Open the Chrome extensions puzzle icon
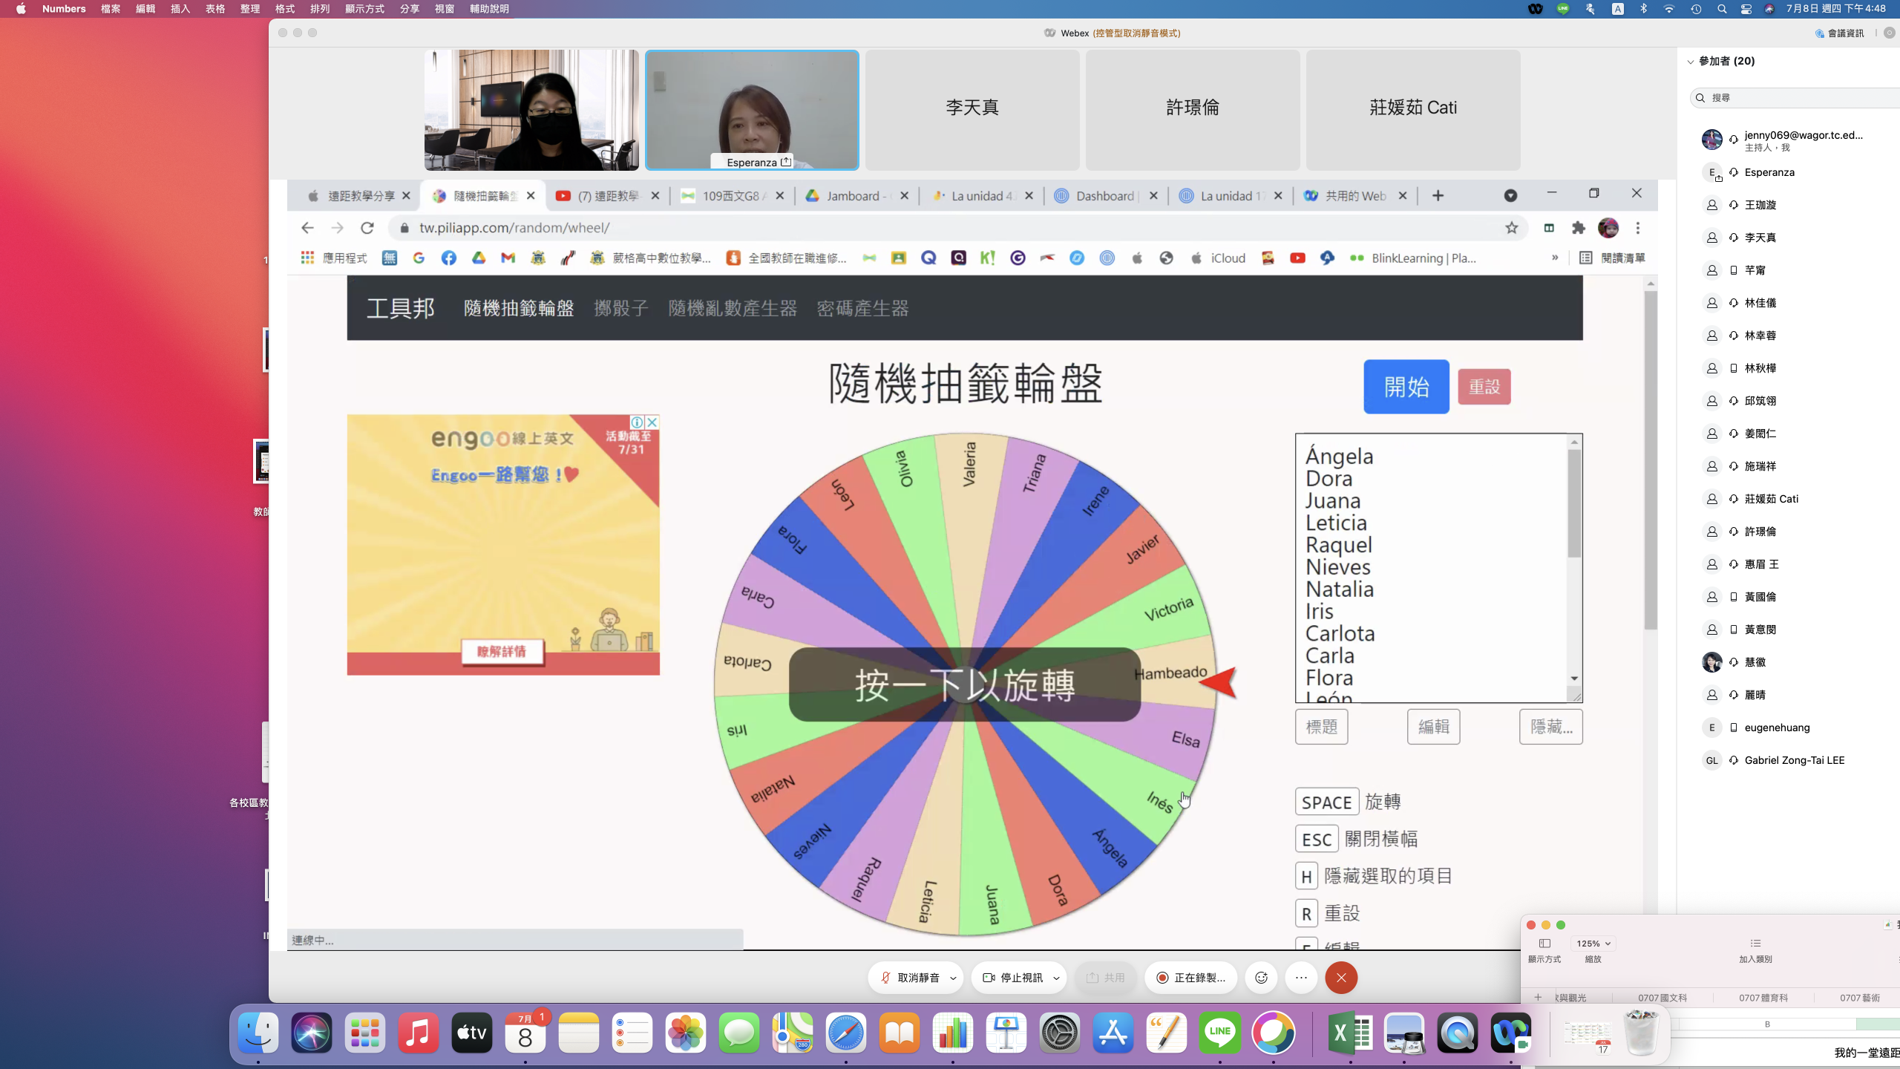 tap(1578, 228)
